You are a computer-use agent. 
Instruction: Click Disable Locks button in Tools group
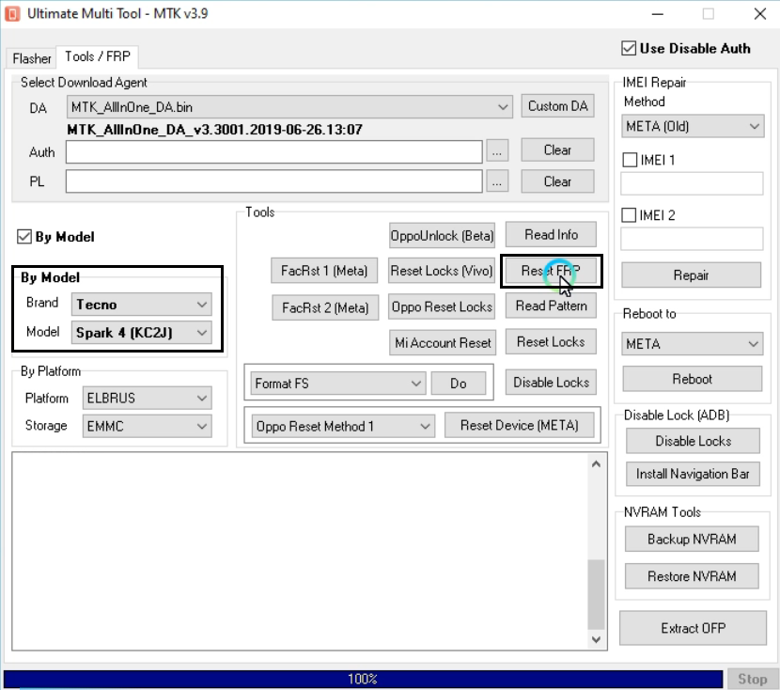pos(552,382)
